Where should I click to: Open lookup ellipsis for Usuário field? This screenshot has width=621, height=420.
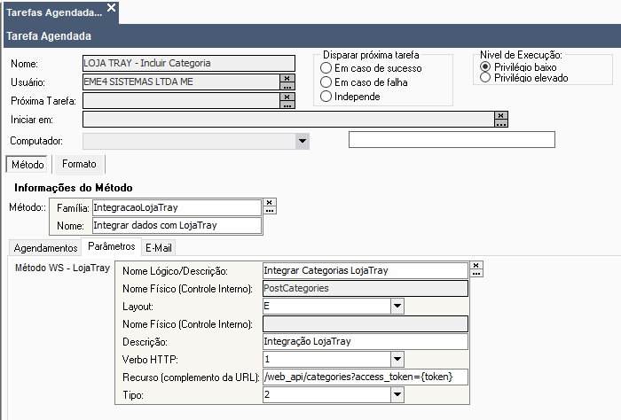pyautogui.click(x=287, y=86)
